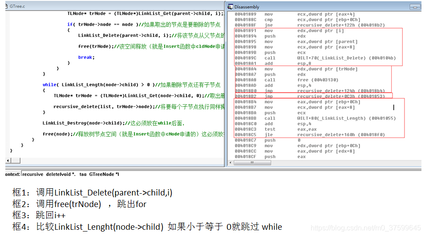425x236 pixels.
Task: Click the row at 00401898 mov ecx
Action: (295, 47)
